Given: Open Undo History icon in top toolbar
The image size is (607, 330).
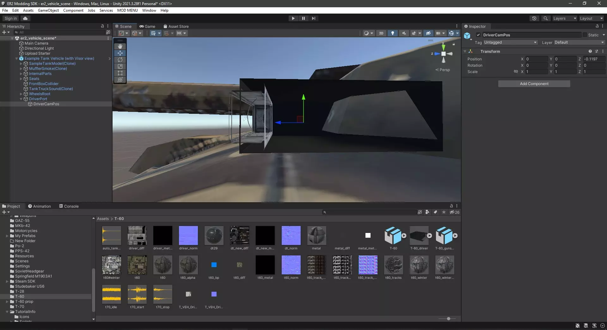Looking at the screenshot, I should pos(534,18).
